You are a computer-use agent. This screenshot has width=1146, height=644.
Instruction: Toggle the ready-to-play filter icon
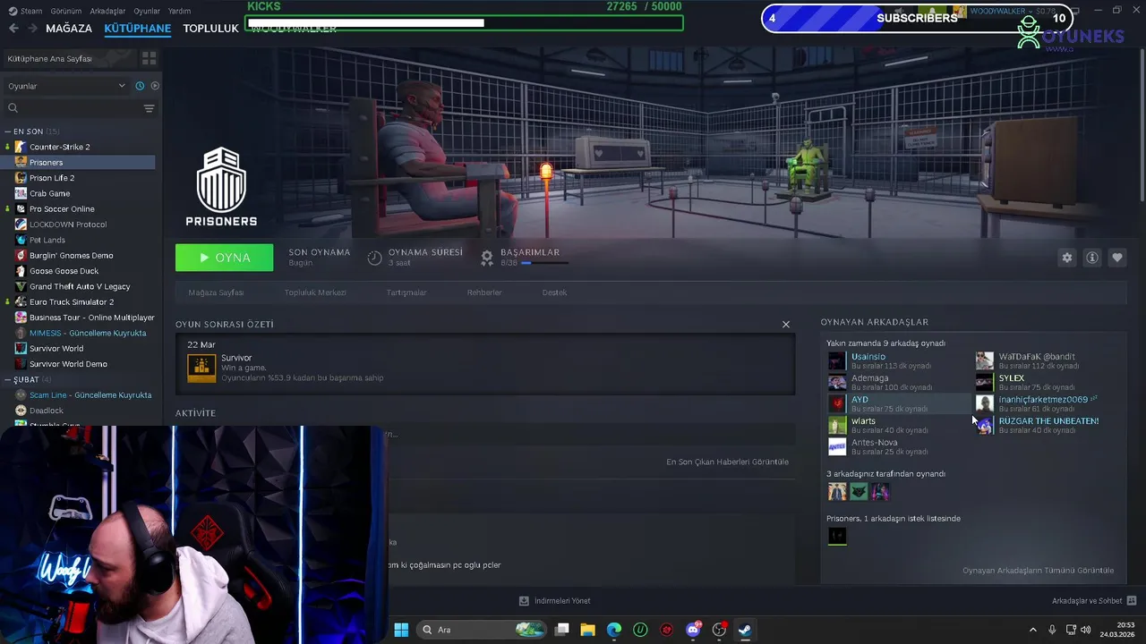[155, 86]
